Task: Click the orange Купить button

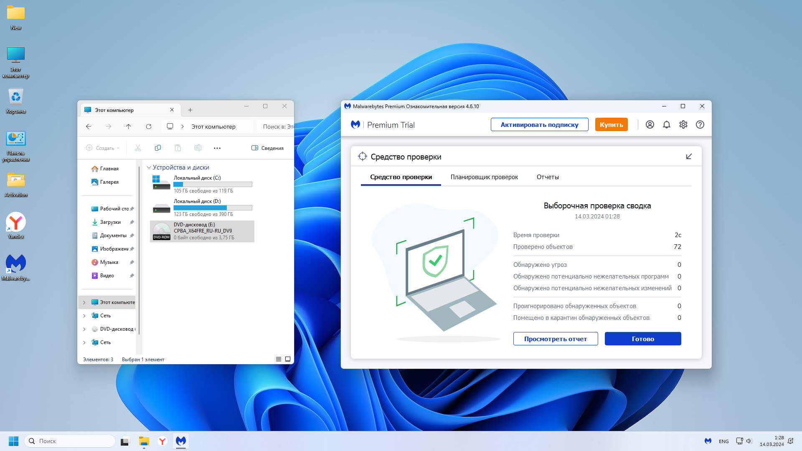Action: click(x=611, y=124)
